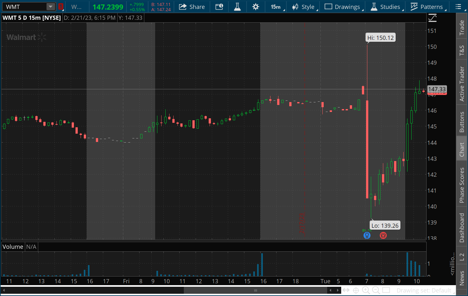Open the Patterns menu
The image size is (468, 296).
[x=427, y=7]
